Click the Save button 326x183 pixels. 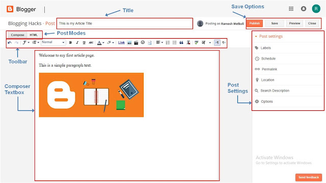coord(275,23)
